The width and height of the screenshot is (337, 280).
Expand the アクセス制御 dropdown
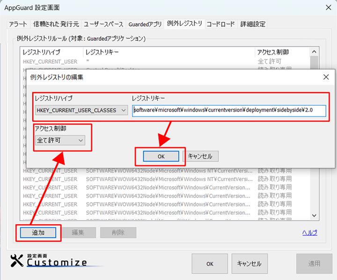point(60,140)
